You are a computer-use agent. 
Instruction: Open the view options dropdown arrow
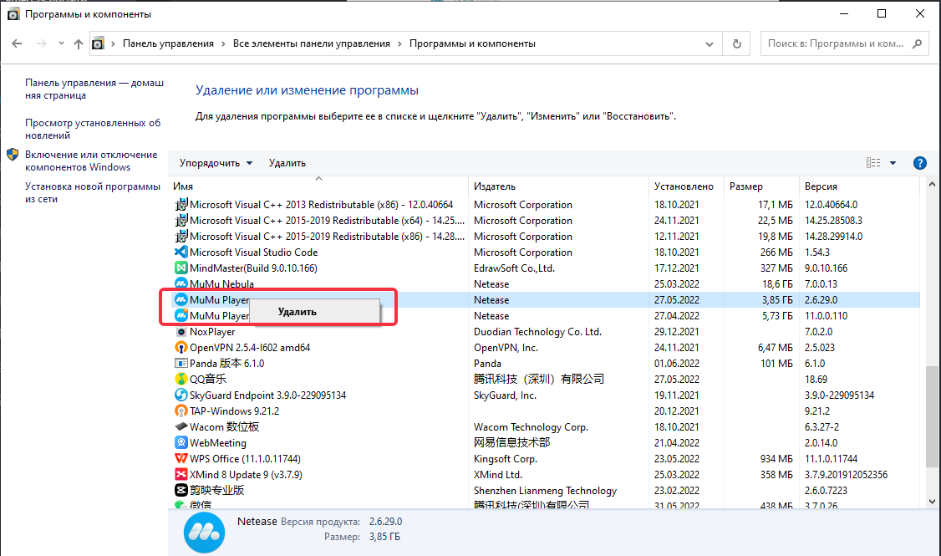coord(893,163)
